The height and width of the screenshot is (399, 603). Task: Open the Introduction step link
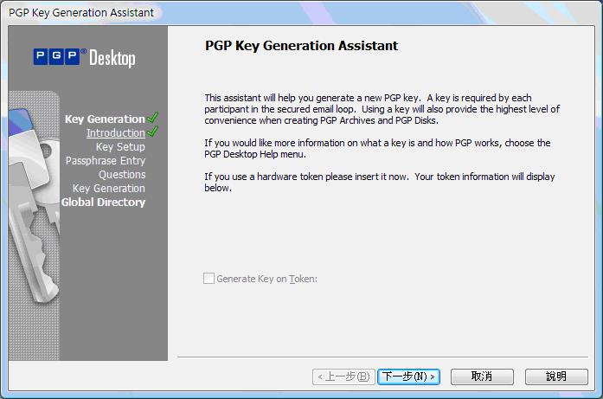point(115,133)
